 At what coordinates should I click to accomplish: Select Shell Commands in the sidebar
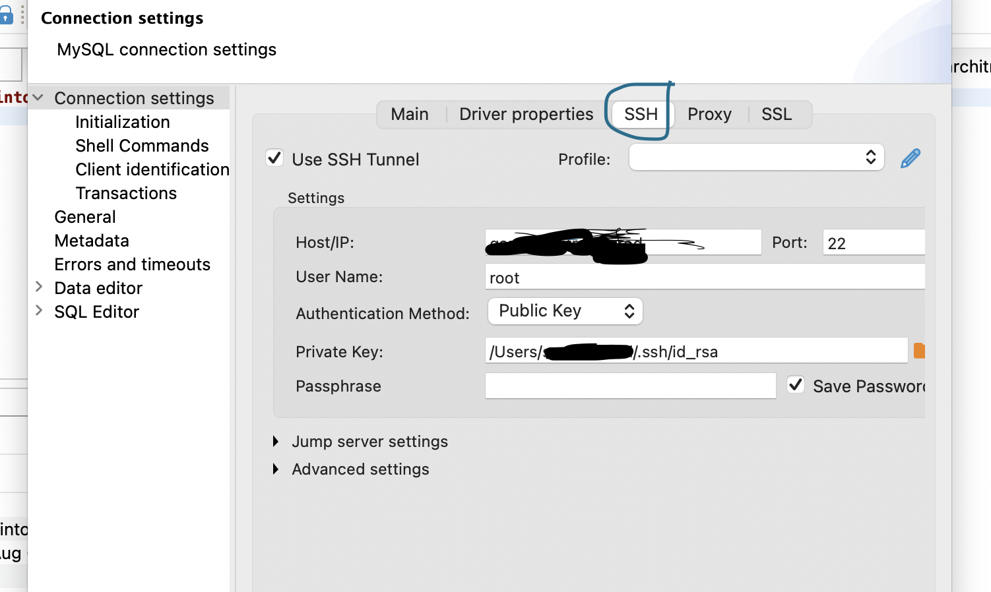point(142,146)
